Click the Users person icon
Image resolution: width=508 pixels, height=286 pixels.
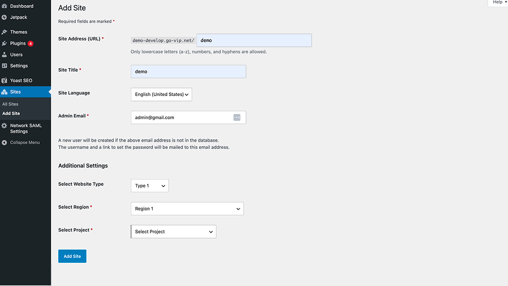[4, 55]
